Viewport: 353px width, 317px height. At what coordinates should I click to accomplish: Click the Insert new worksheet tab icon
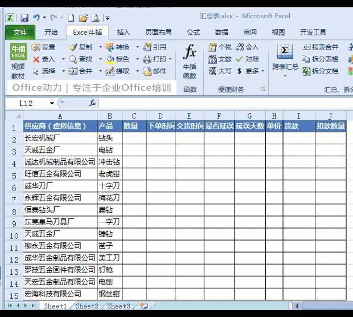(144, 306)
